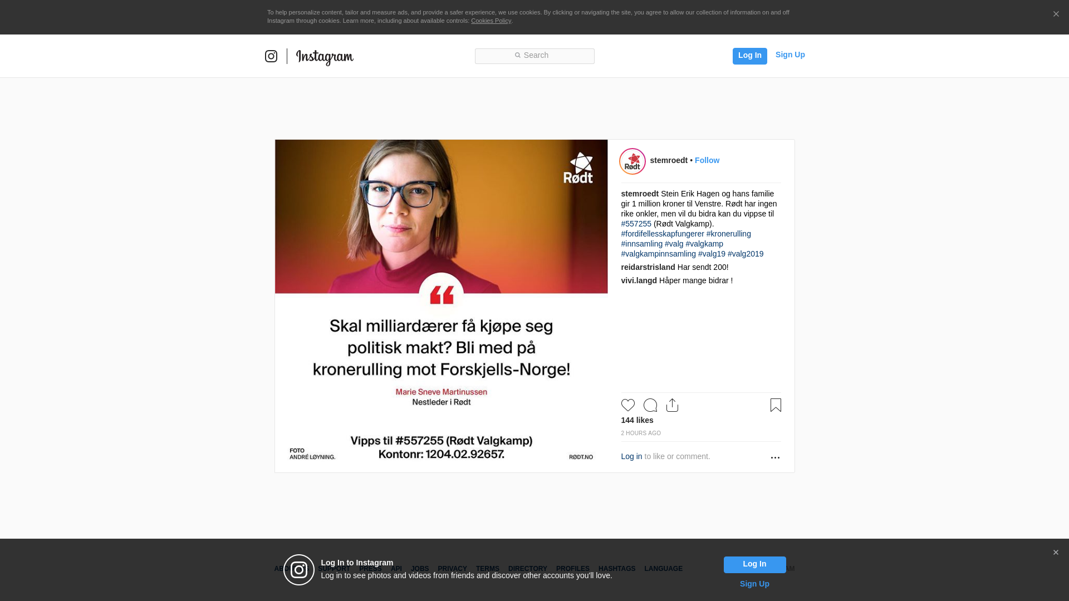The width and height of the screenshot is (1069, 601).
Task: Open the stemroedt profile avatar
Action: [632, 161]
